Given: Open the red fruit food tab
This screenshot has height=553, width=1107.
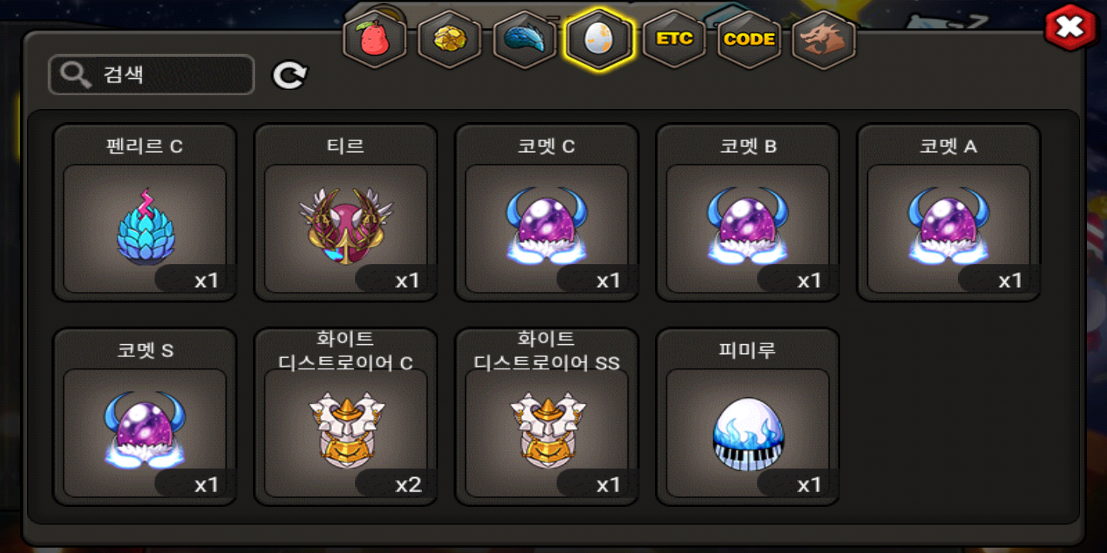Looking at the screenshot, I should [374, 39].
